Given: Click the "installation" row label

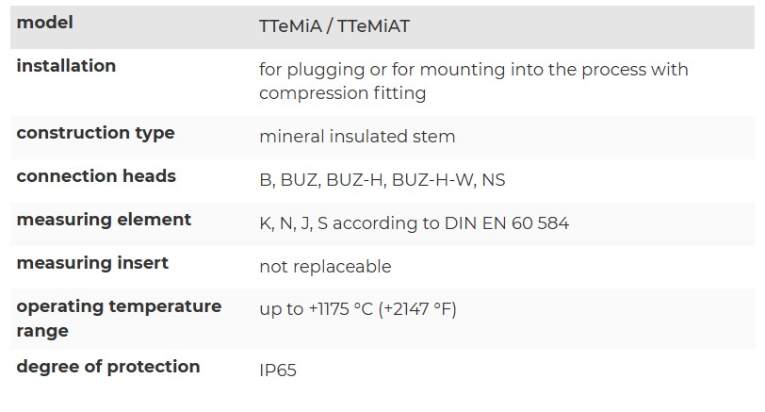Looking at the screenshot, I should pos(66,66).
